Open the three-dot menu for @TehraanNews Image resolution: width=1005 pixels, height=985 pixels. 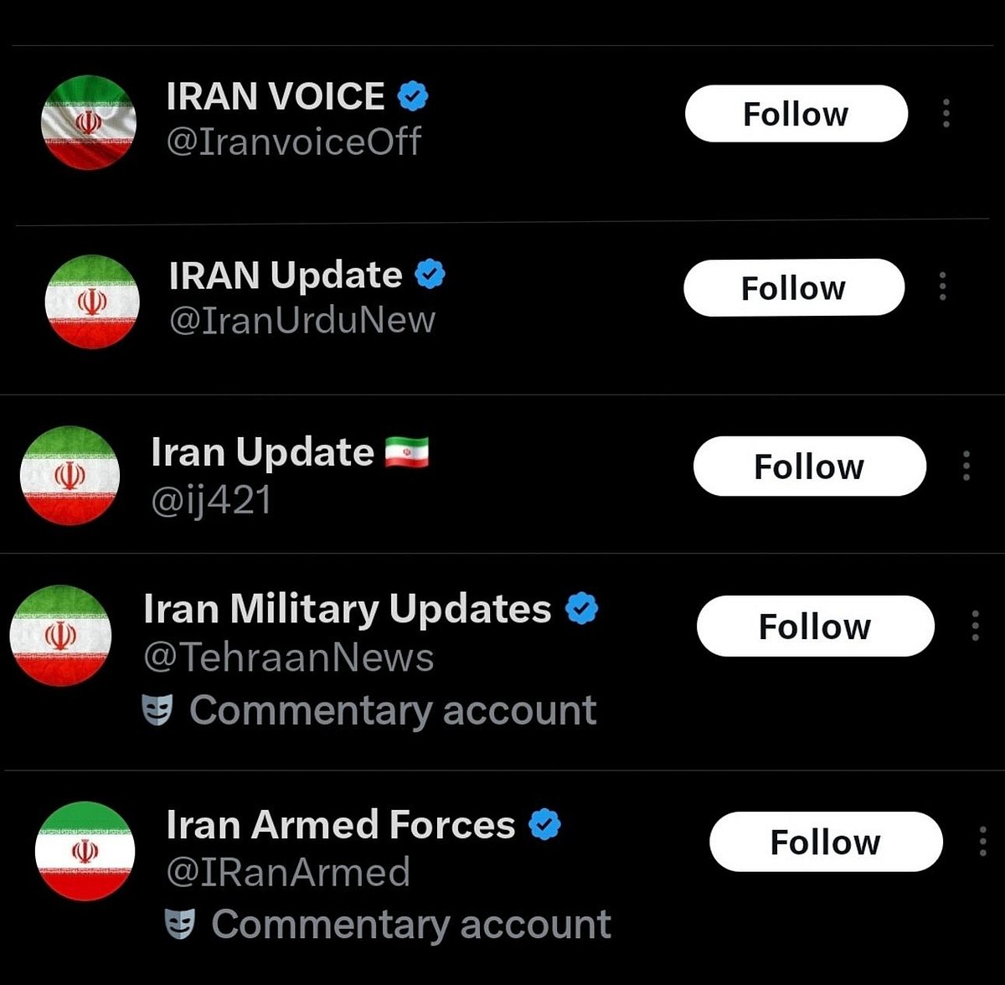tap(975, 626)
